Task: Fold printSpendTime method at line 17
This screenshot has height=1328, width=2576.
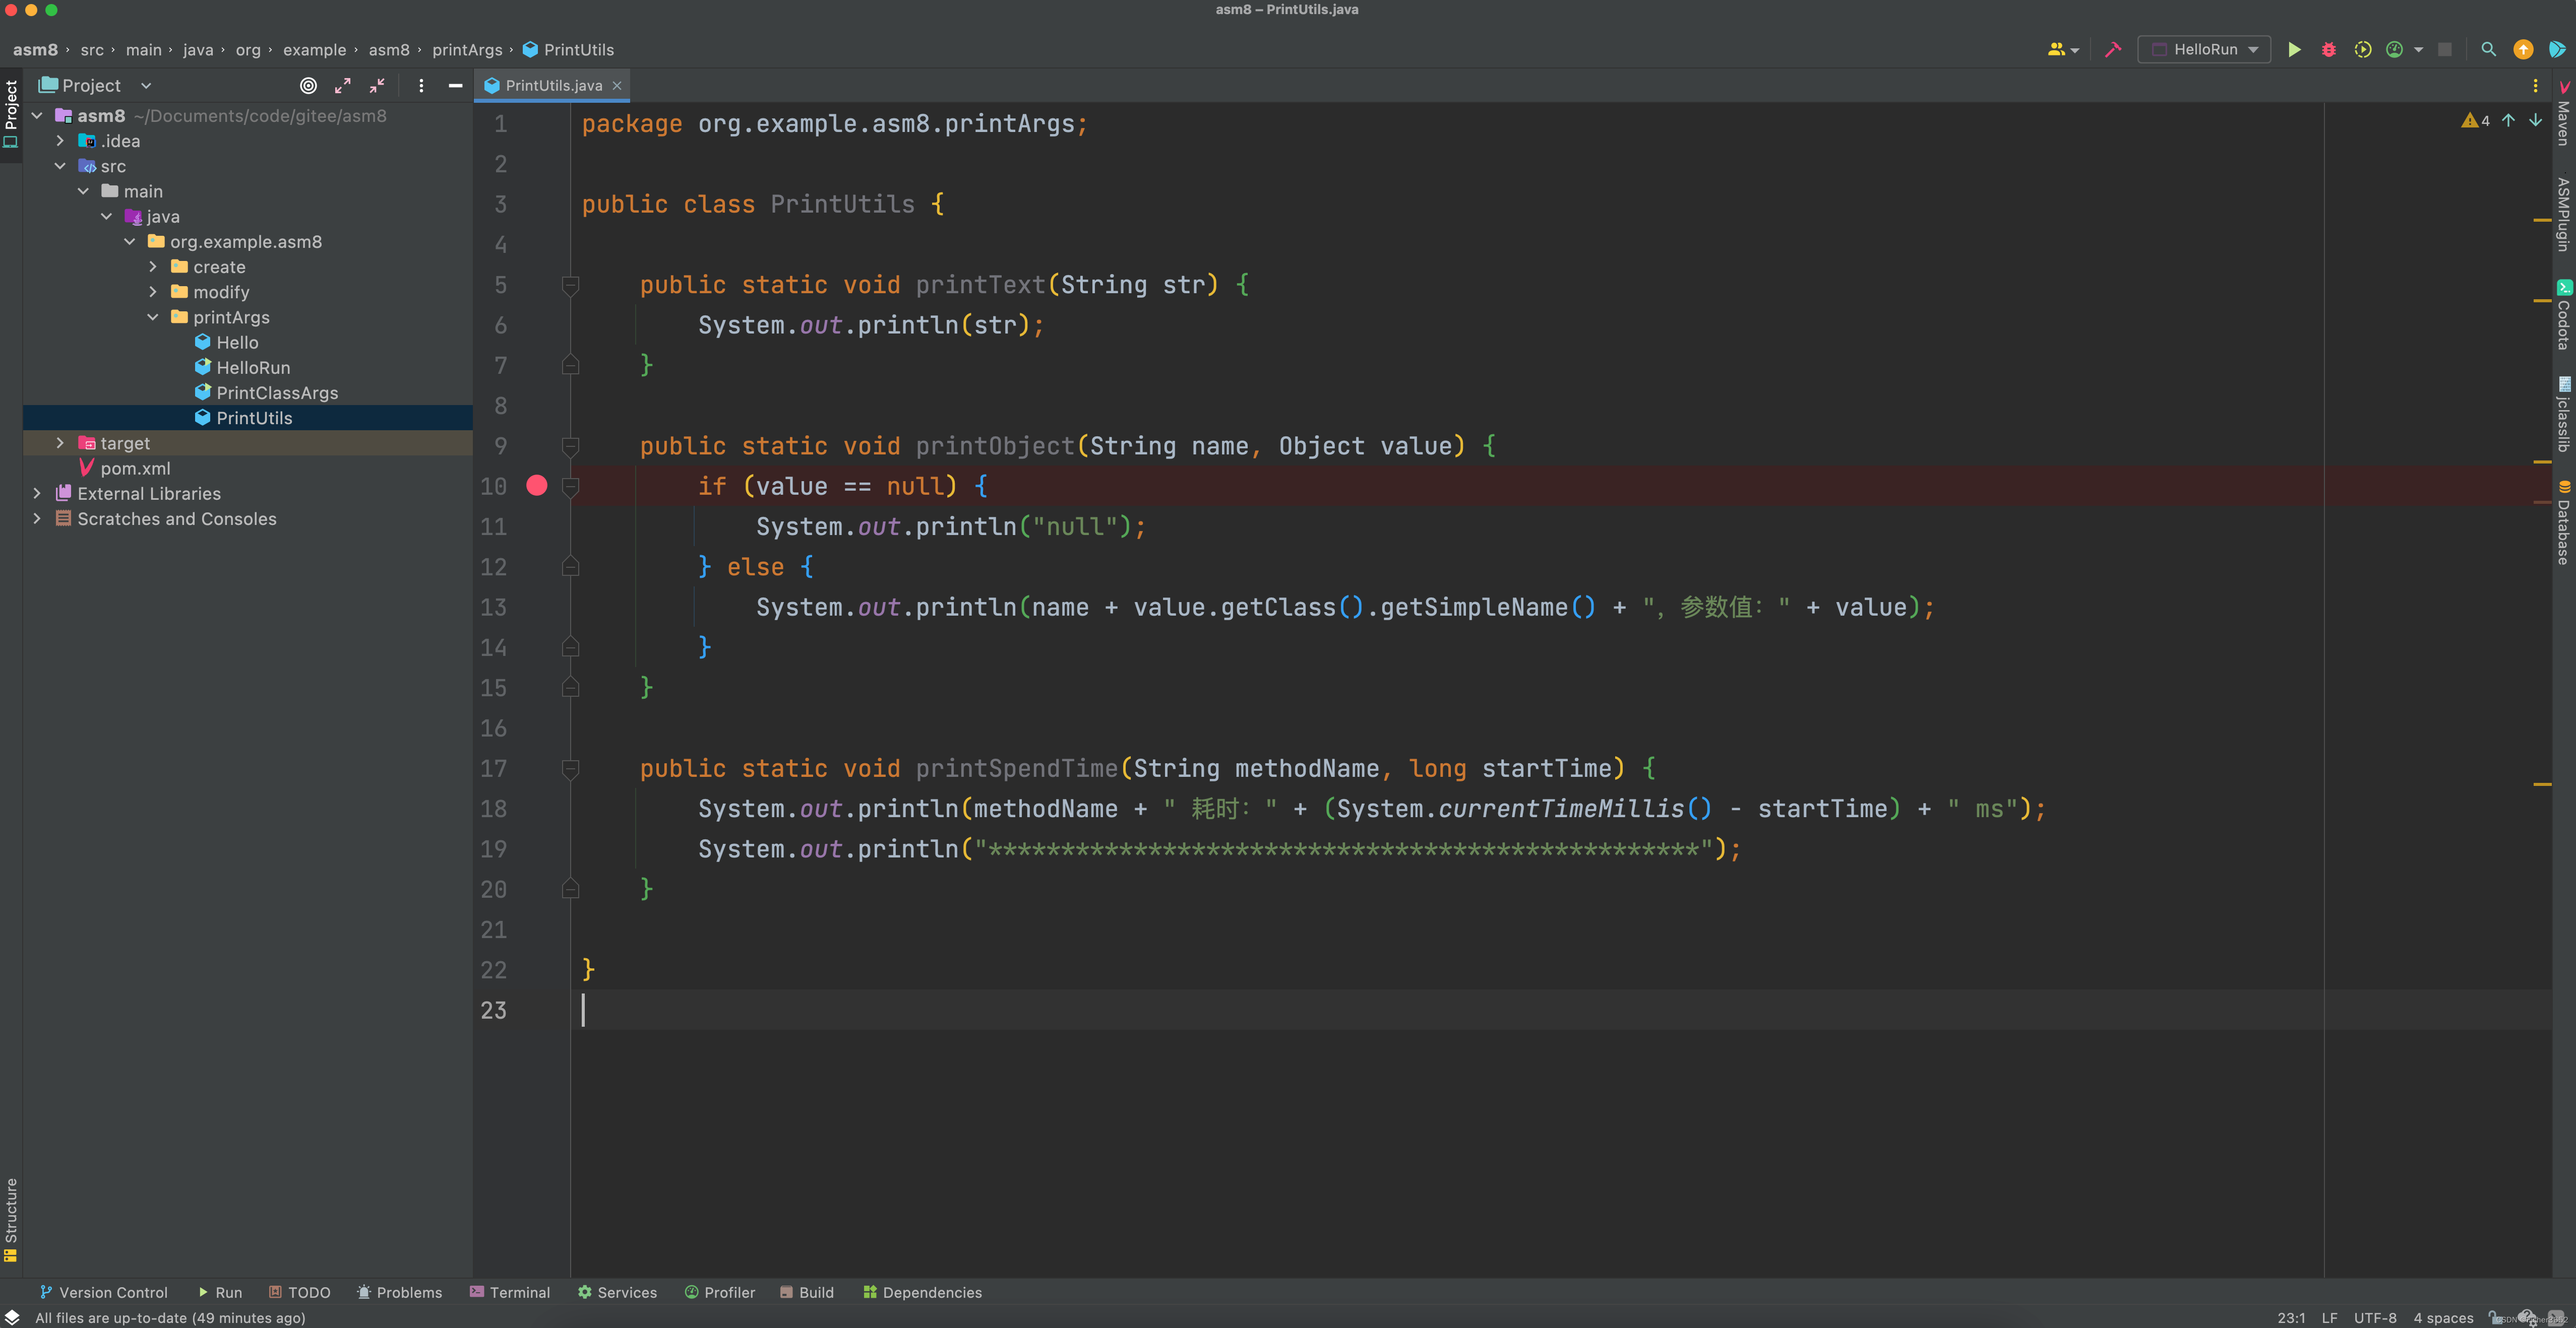Action: [571, 768]
